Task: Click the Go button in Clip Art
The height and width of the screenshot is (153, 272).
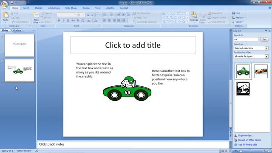Action: [264, 40]
